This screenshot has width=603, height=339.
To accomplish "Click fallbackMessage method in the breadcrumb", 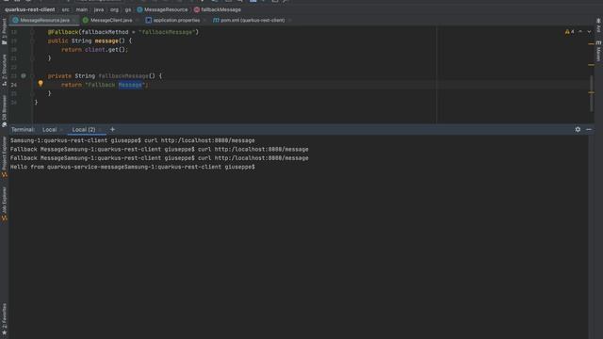I will (218, 9).
